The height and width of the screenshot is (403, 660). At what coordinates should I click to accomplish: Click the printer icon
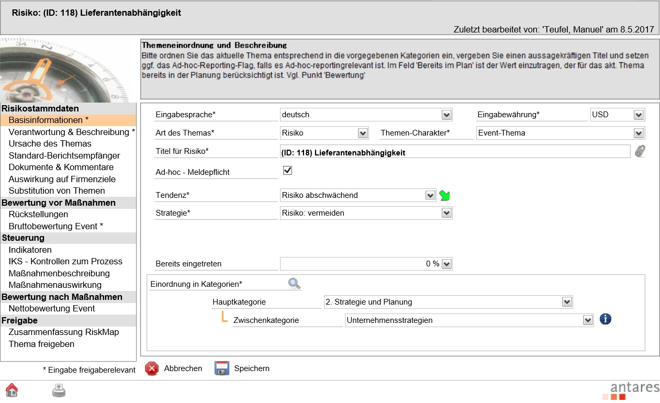coord(59,390)
